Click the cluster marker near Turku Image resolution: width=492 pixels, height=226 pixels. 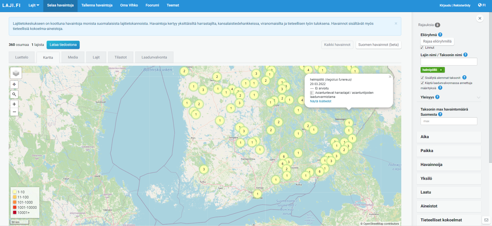click(x=204, y=169)
